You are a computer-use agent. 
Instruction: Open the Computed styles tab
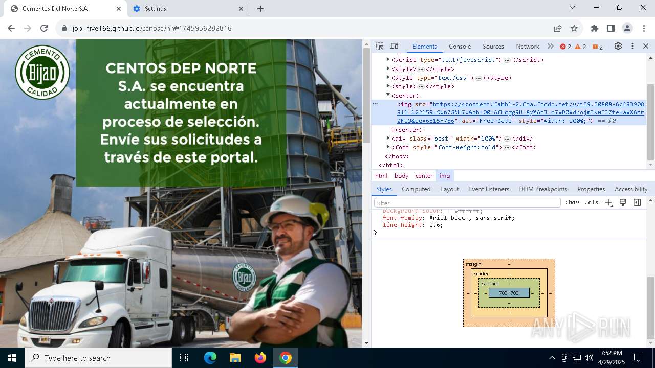click(416, 189)
